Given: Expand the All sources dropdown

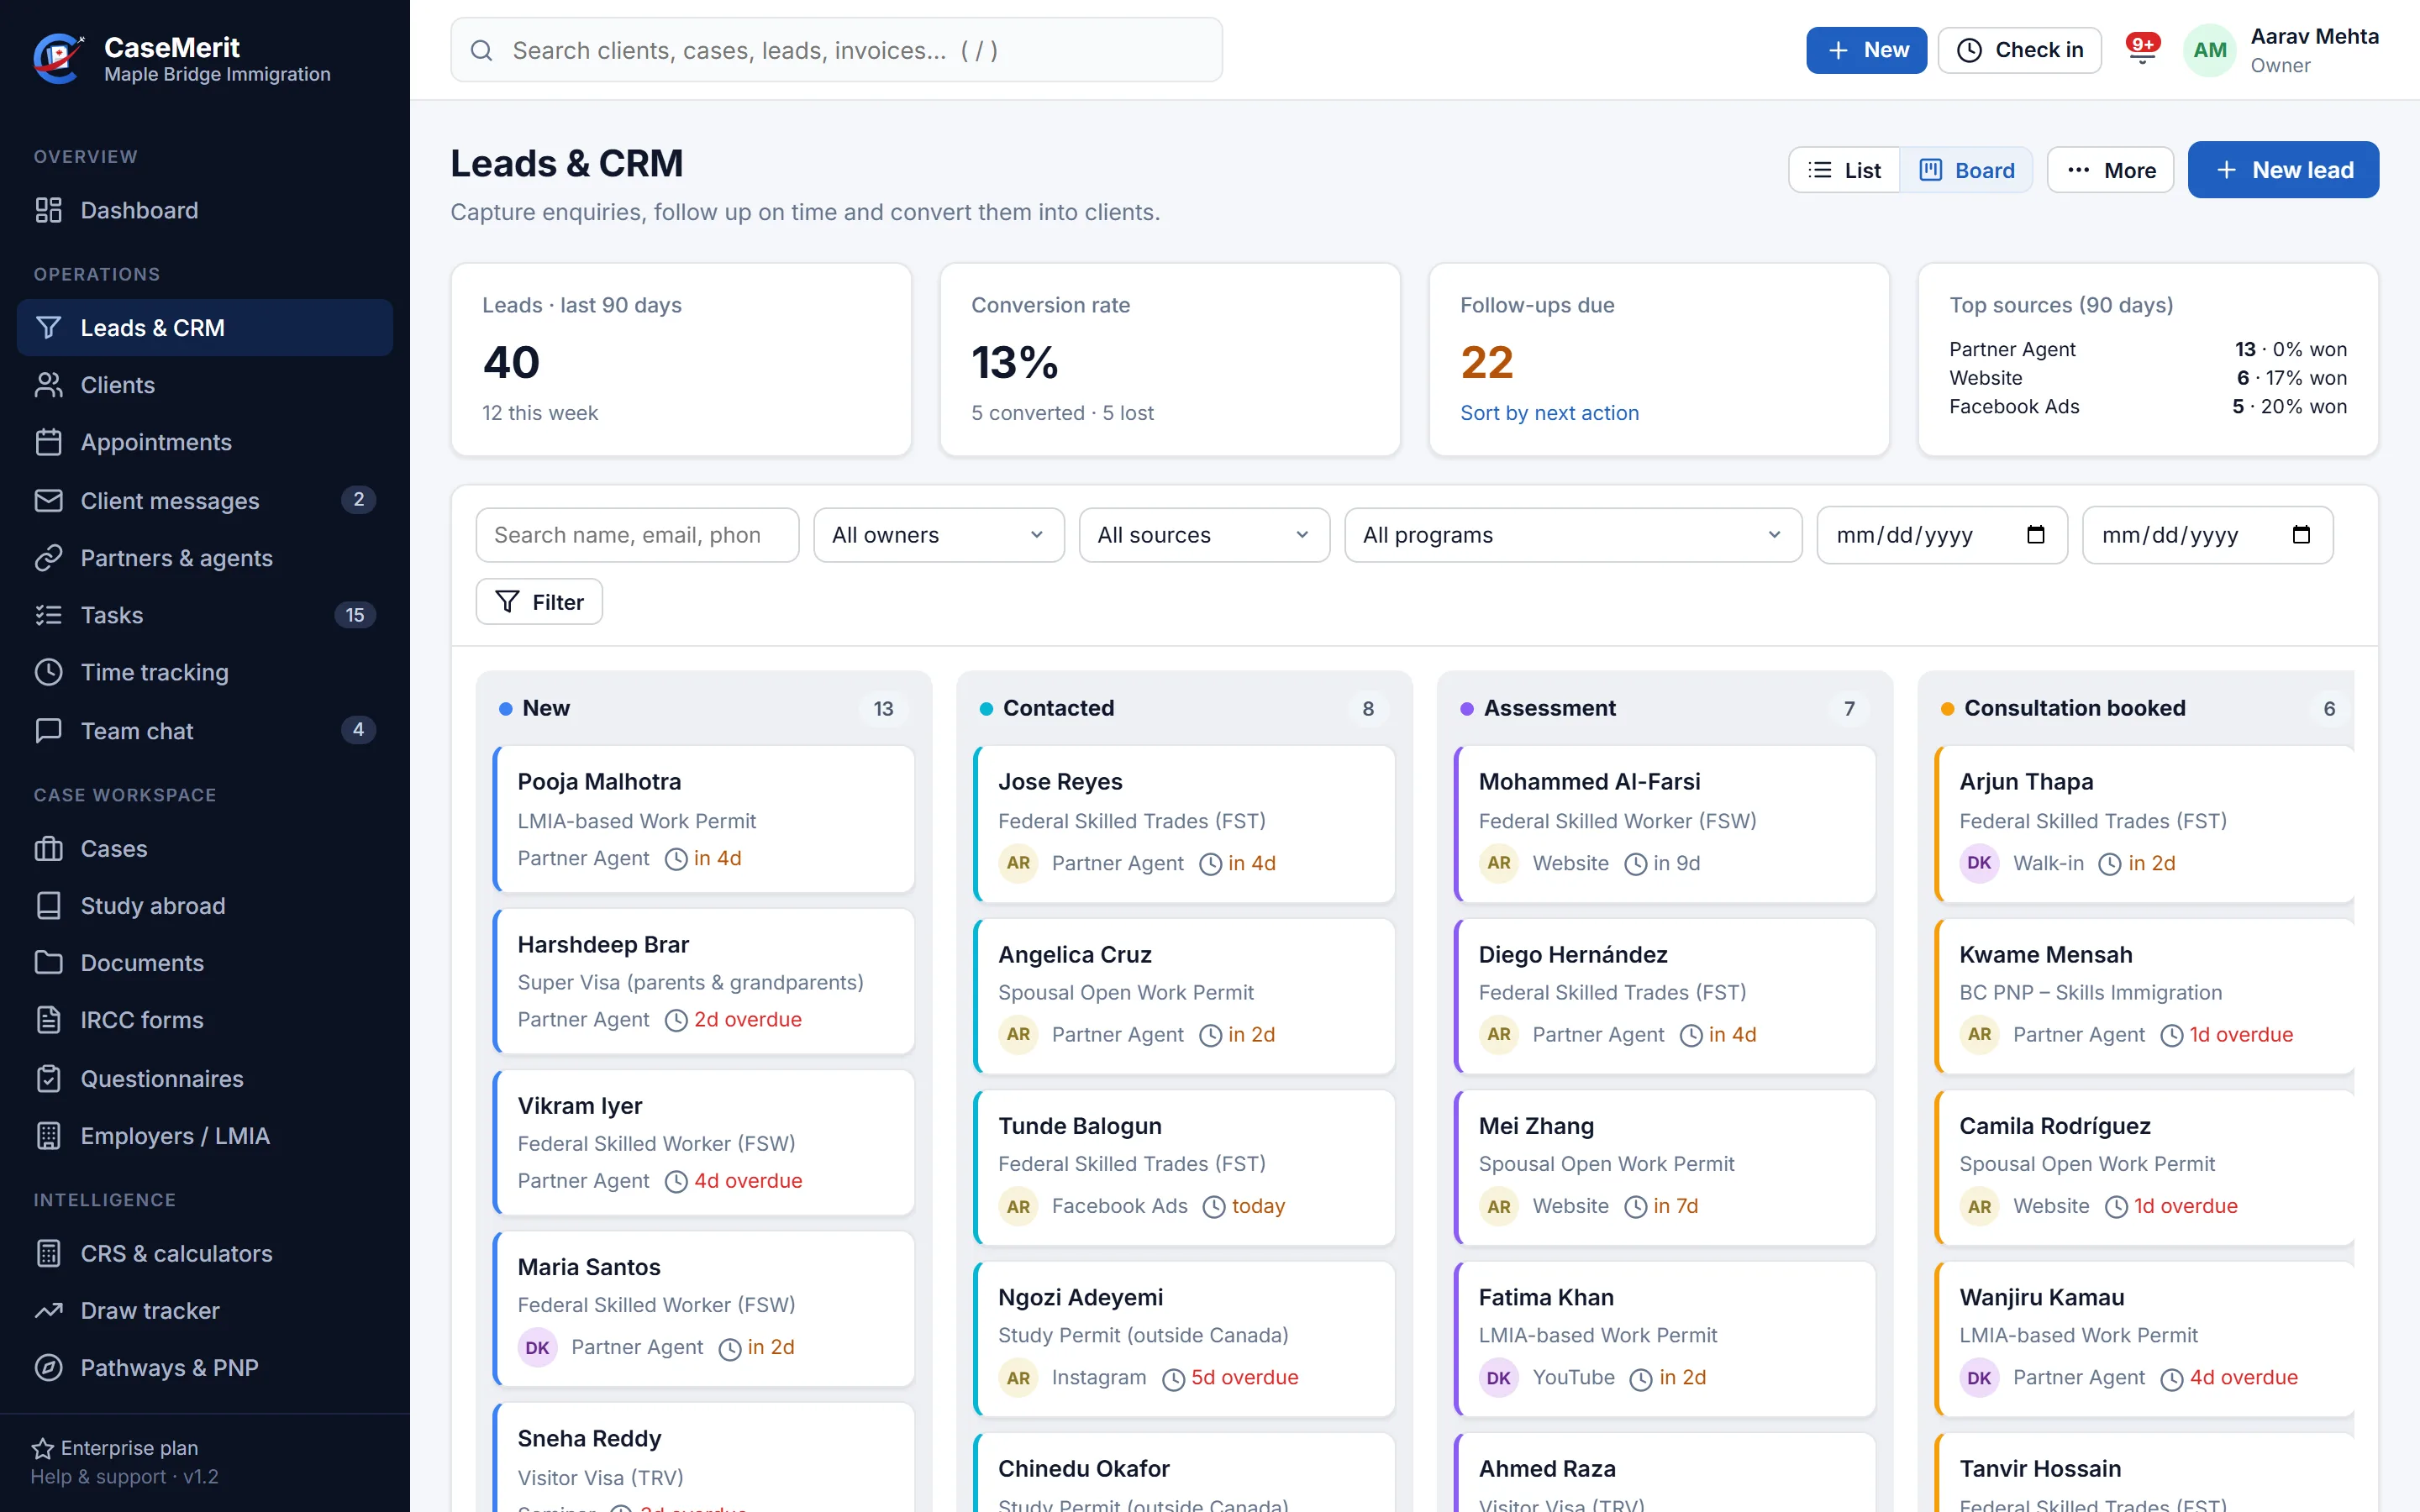Looking at the screenshot, I should click(x=1204, y=535).
